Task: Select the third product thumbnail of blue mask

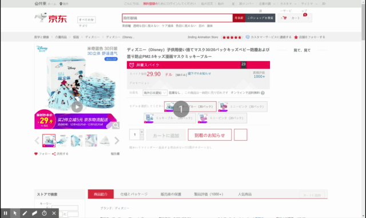Action: tap(77, 140)
